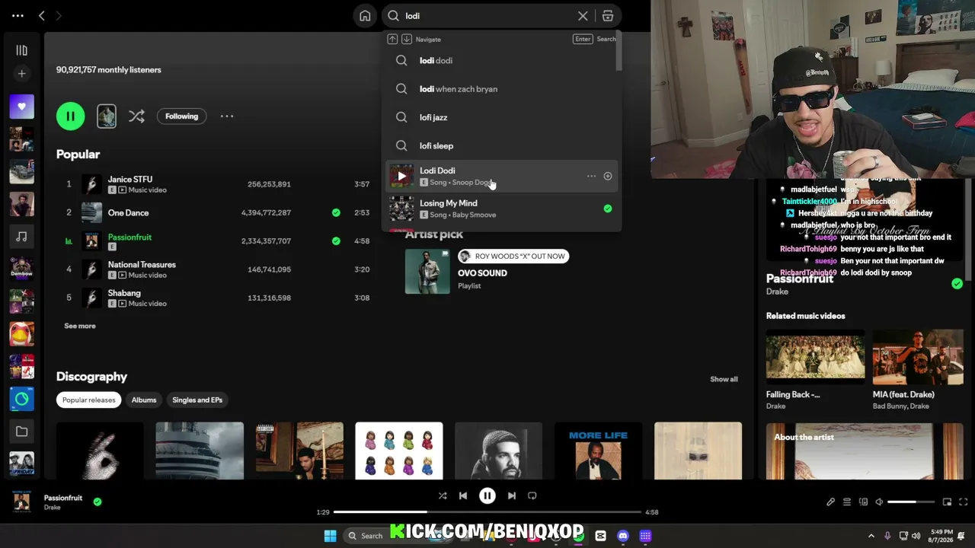Go back using the left arrow
This screenshot has width=975, height=548.
coord(42,15)
